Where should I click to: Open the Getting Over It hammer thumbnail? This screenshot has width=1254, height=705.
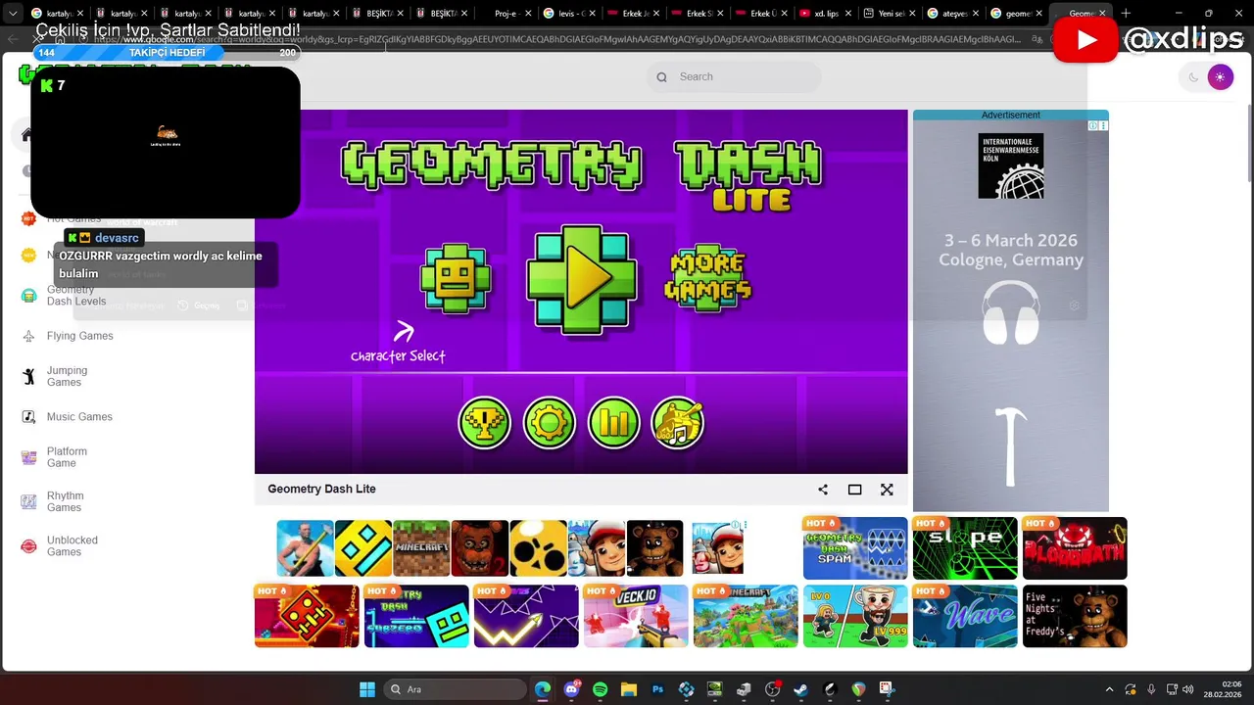tap(305, 548)
